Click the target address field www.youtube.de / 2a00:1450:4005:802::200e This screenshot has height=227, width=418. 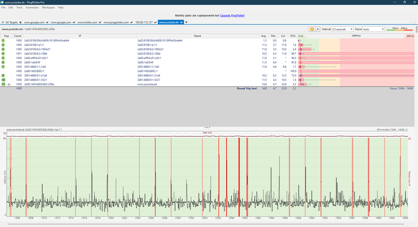28,29
